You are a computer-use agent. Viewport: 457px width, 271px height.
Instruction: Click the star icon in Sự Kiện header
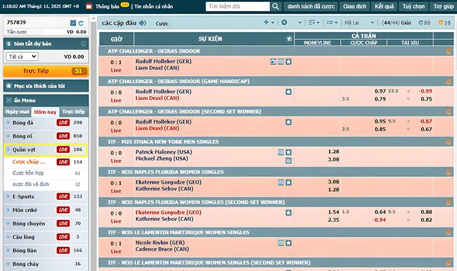[289, 39]
